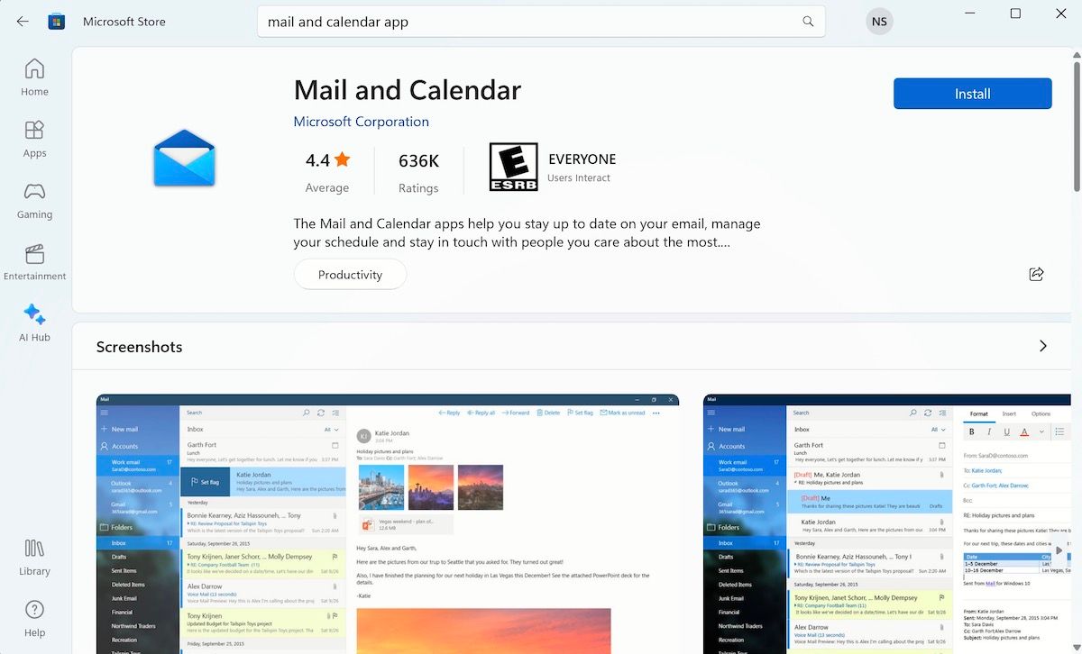Screen dimensions: 1082x654
Task: Install the Mail and Calendar app
Action: [x=972, y=93]
